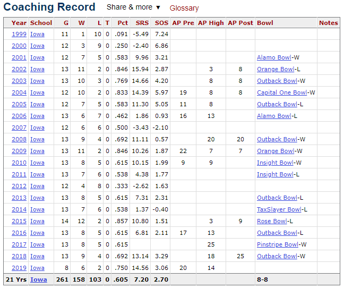Sort by the T column header
This screenshot has width=344, height=288.
(107, 23)
